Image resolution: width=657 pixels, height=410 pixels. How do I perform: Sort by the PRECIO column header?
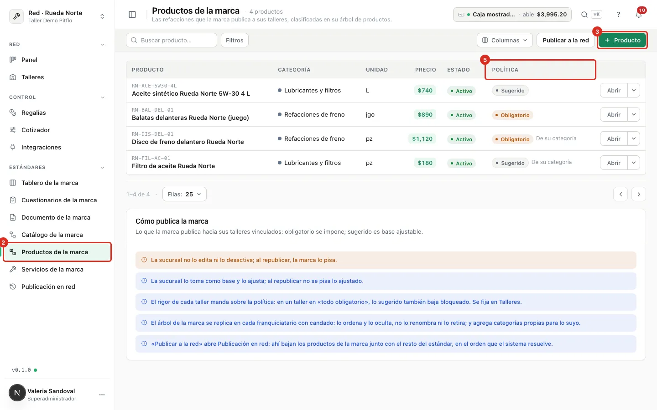(x=425, y=70)
